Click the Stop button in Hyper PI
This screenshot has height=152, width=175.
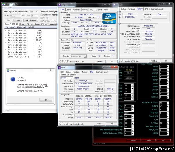click(x=18, y=21)
